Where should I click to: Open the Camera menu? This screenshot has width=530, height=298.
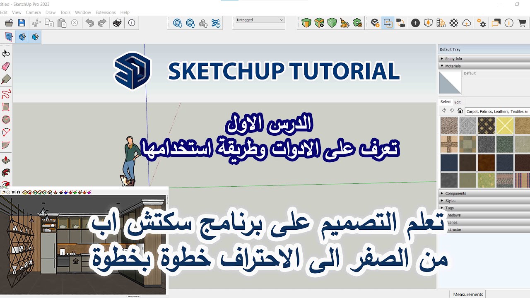pyautogui.click(x=33, y=12)
